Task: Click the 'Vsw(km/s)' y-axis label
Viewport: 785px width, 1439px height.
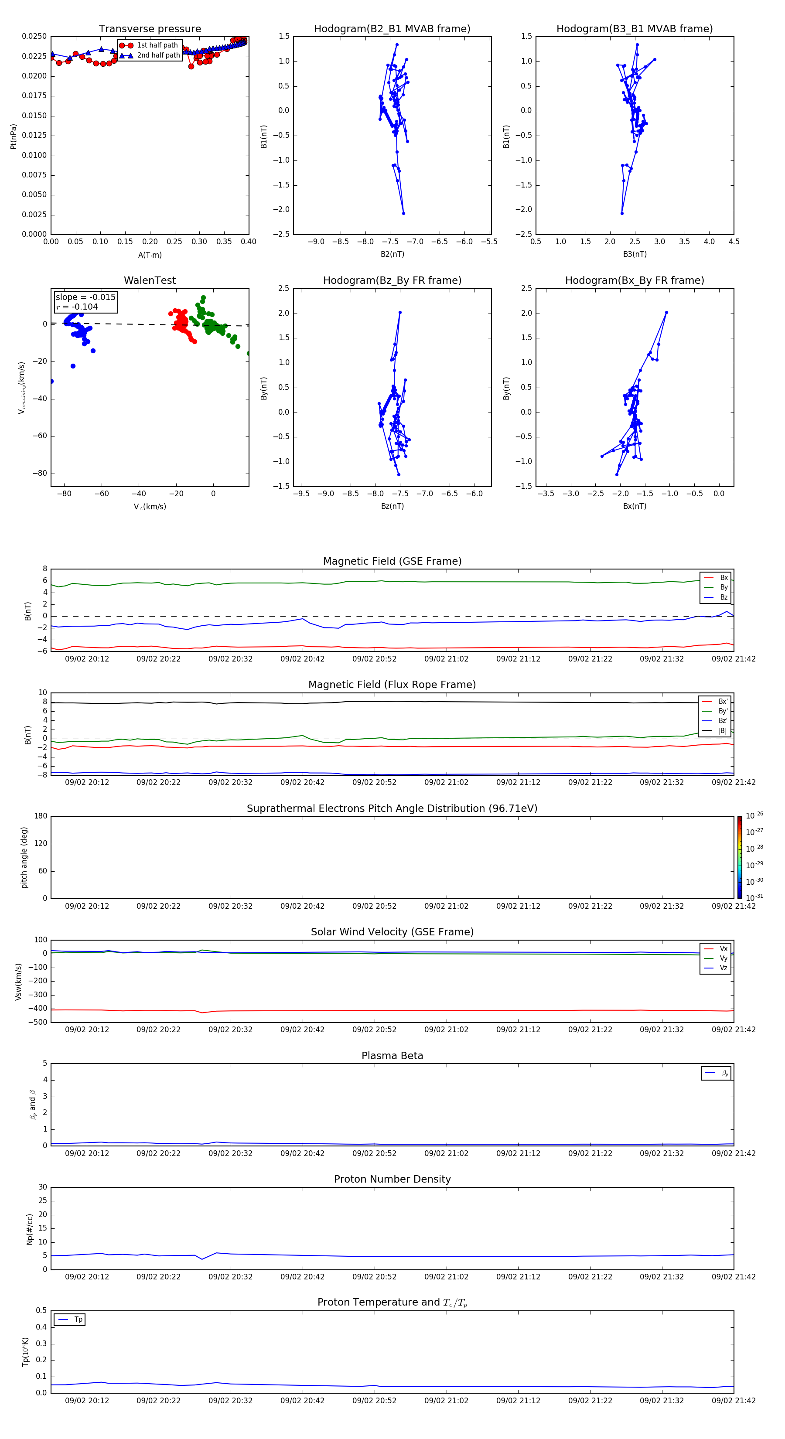Action: (x=18, y=982)
